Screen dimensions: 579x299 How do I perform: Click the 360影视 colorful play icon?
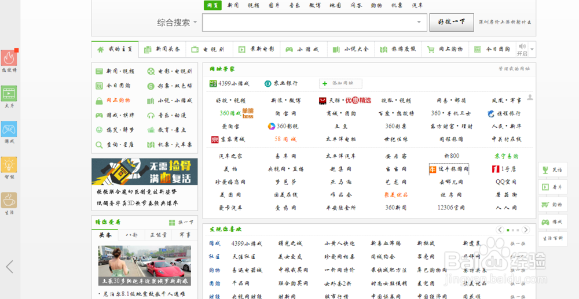coord(272,127)
